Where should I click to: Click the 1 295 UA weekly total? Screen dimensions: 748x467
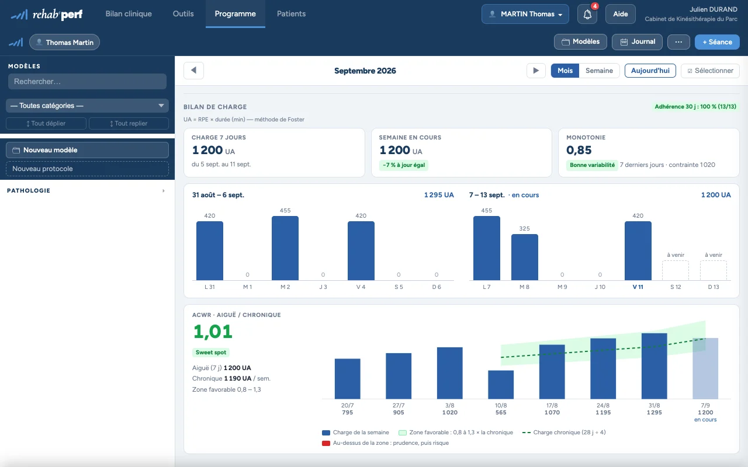pos(439,195)
